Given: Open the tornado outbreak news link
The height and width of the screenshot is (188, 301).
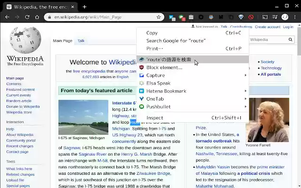Looking at the screenshot, I should click(214, 141).
